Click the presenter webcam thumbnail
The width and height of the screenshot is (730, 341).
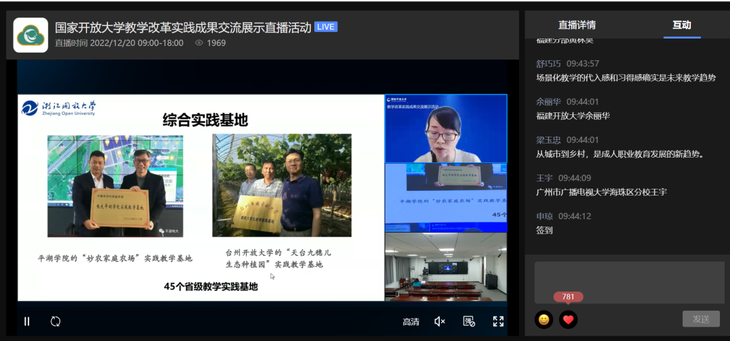pos(445,129)
